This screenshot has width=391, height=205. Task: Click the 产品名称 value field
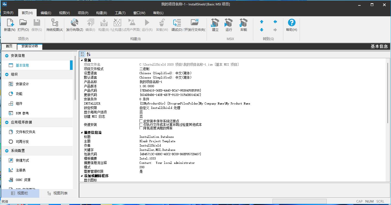(x=151, y=82)
